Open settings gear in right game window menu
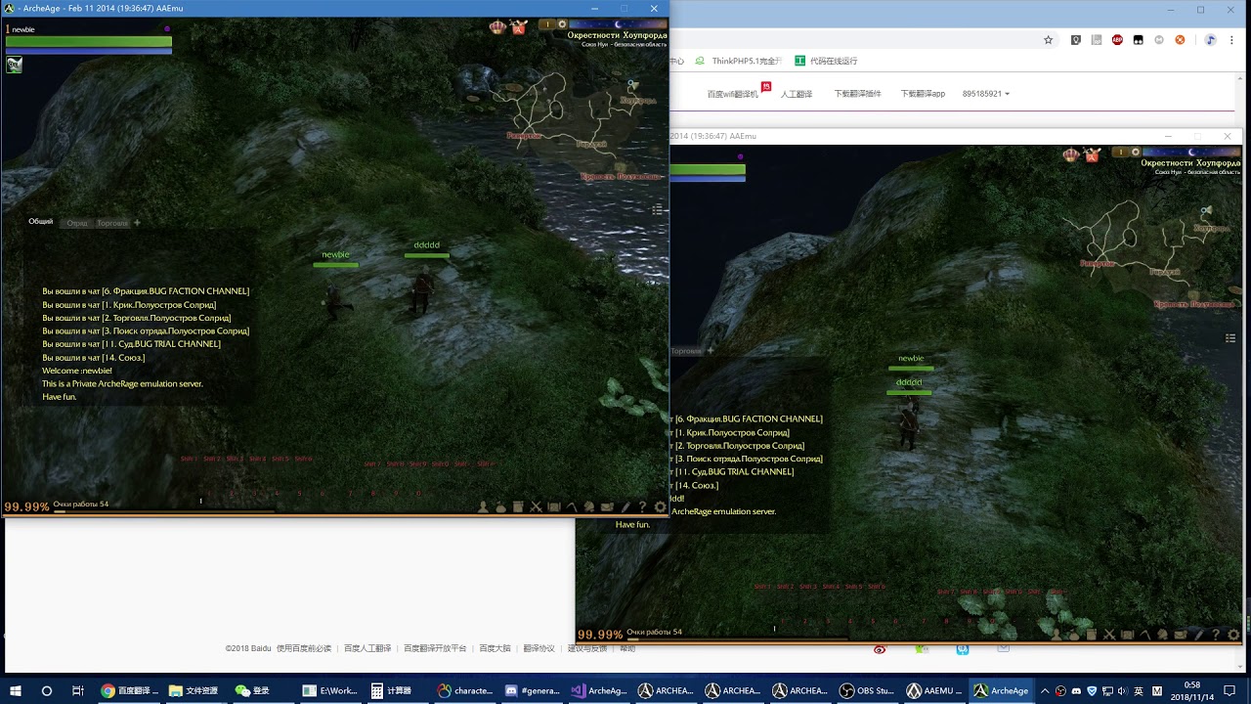The image size is (1251, 704). (1234, 635)
